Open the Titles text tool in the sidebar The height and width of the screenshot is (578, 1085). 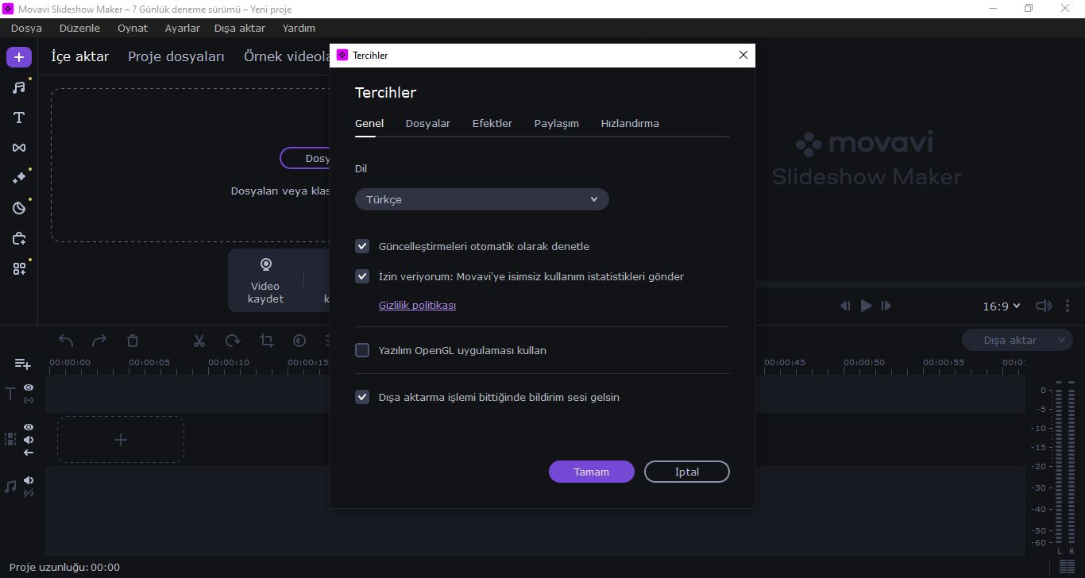coord(19,118)
